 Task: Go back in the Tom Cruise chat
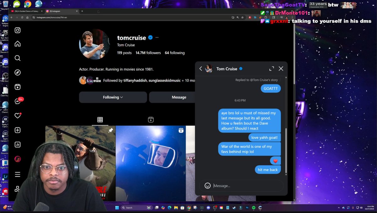[x=201, y=69]
